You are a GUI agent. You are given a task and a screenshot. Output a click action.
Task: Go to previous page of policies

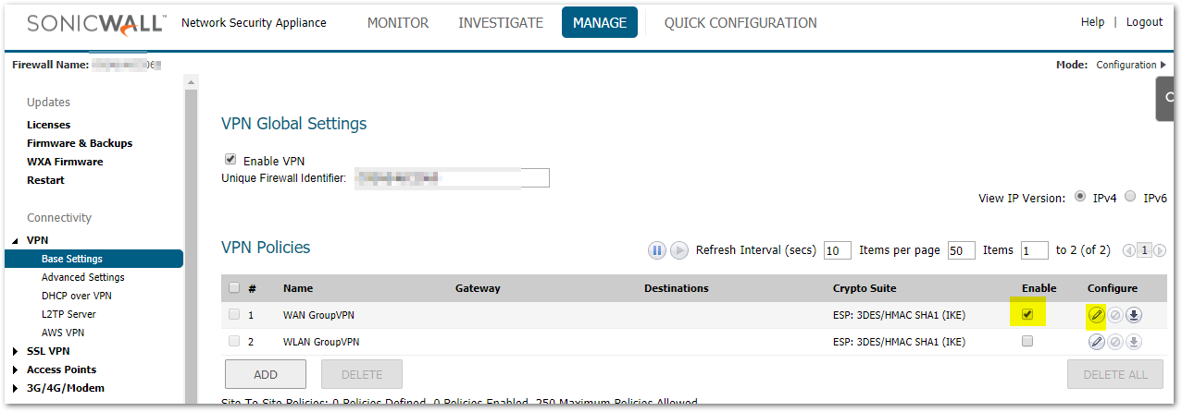(x=1128, y=250)
